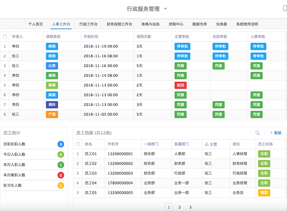Click the green 1 badge for 本月入职人数
Image resolution: width=287 pixels, height=211 pixels.
tap(61, 165)
